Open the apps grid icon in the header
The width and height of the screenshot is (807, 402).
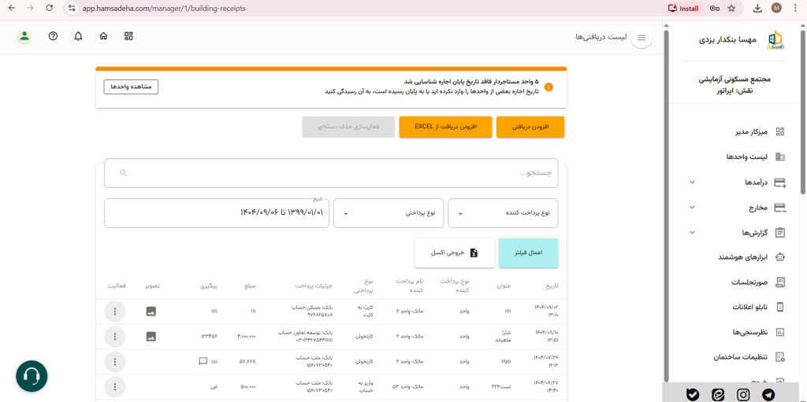[x=128, y=36]
